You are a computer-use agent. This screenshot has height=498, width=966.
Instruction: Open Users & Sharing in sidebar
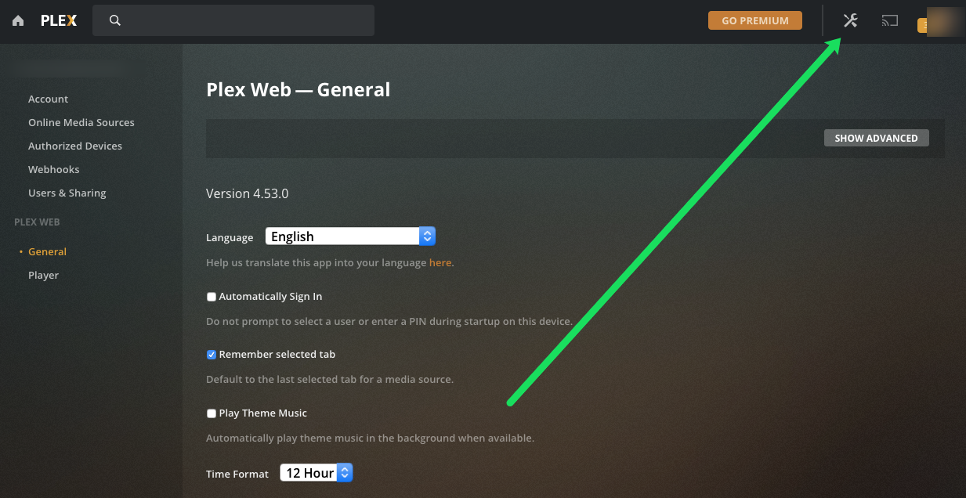coord(67,193)
